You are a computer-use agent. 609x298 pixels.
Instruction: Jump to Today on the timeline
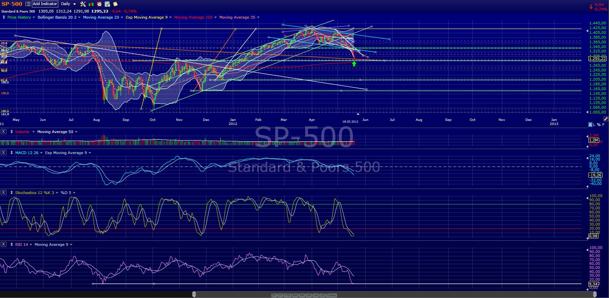(331, 295)
